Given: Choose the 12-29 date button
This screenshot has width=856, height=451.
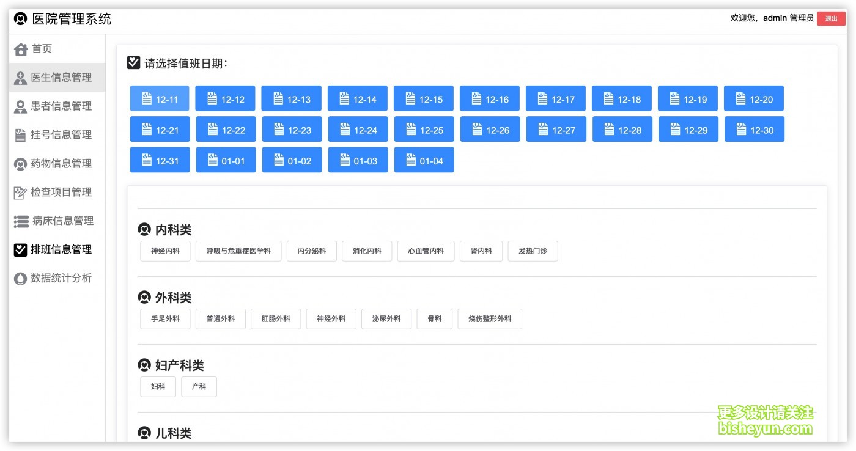Looking at the screenshot, I should [x=688, y=129].
